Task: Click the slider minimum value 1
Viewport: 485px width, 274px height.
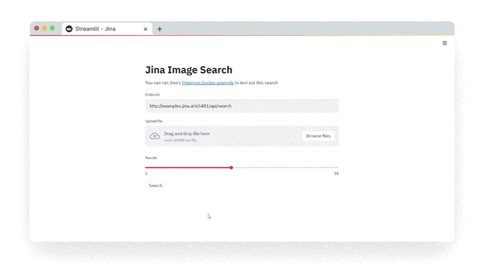Action: (147, 173)
